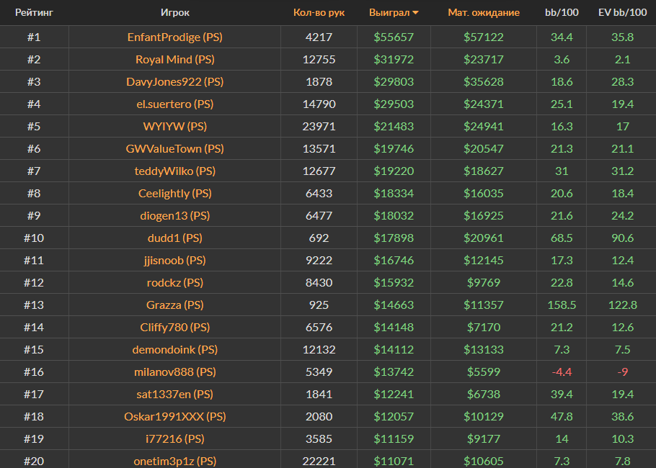Open milanov888 (PS) player profile
This screenshot has height=468, width=656.
coord(175,372)
